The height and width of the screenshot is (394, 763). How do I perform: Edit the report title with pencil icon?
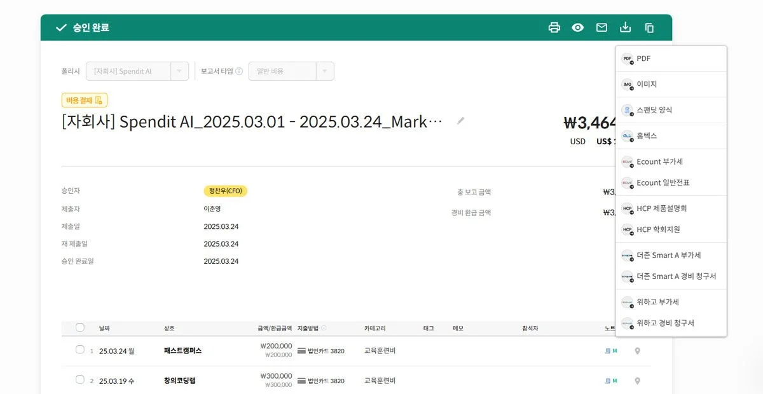[460, 121]
